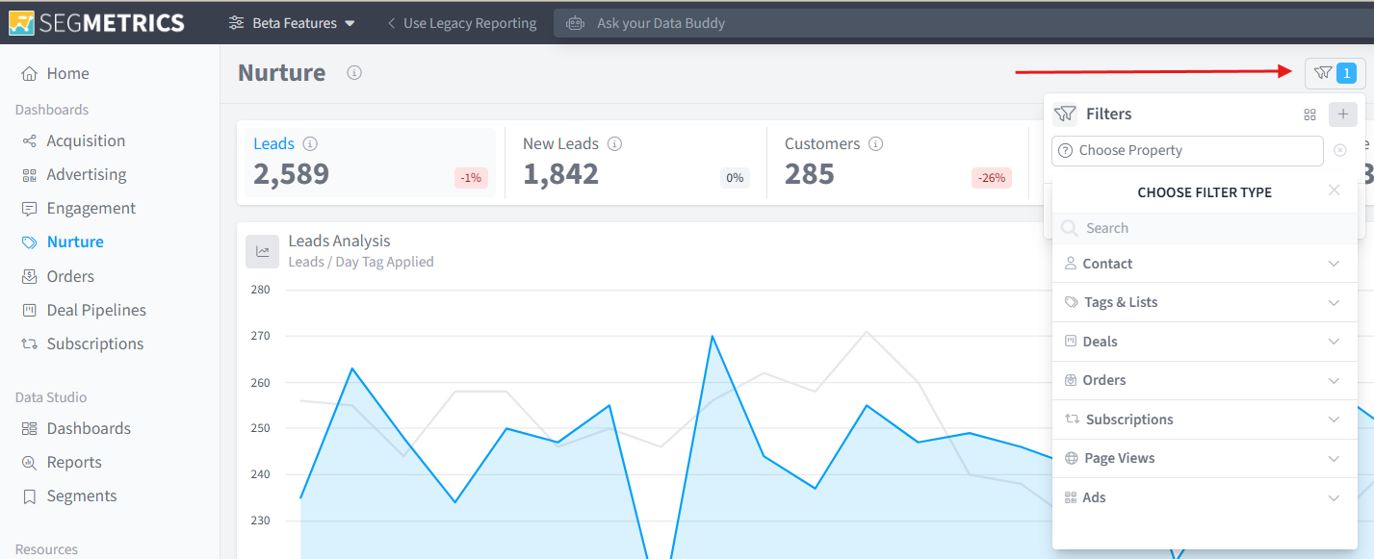Click the -26% Customers change badge
The image size is (1374, 559).
point(992,178)
